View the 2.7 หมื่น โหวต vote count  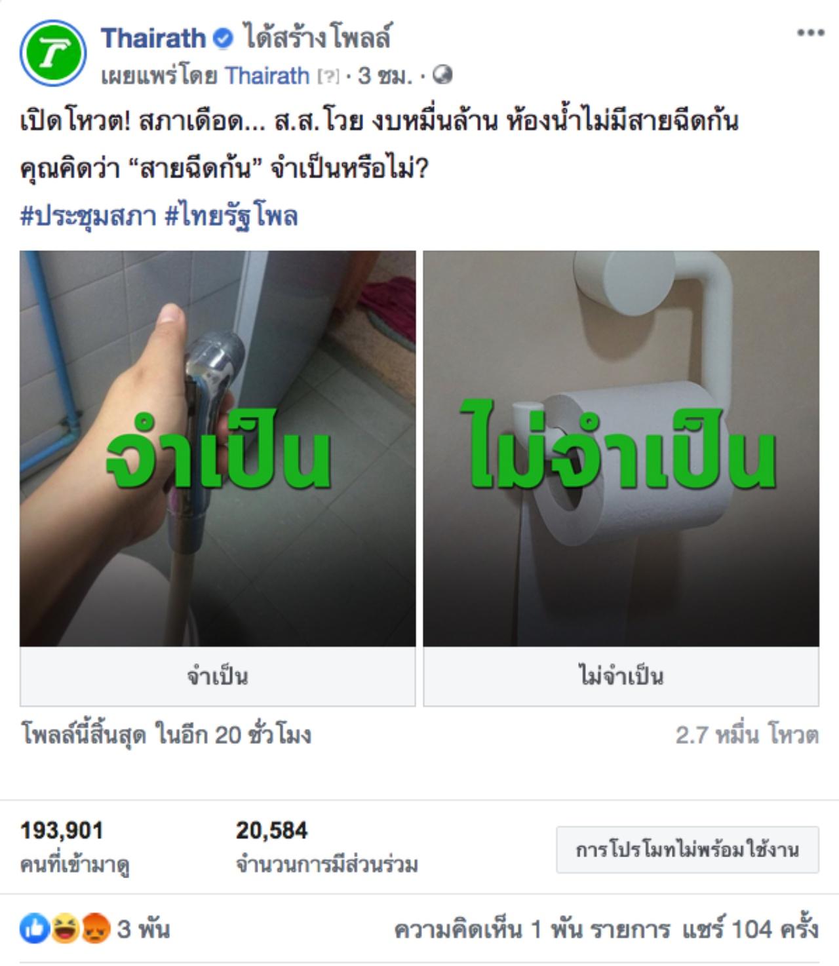[747, 735]
